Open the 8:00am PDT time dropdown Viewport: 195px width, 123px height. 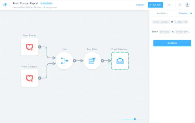(x=181, y=22)
